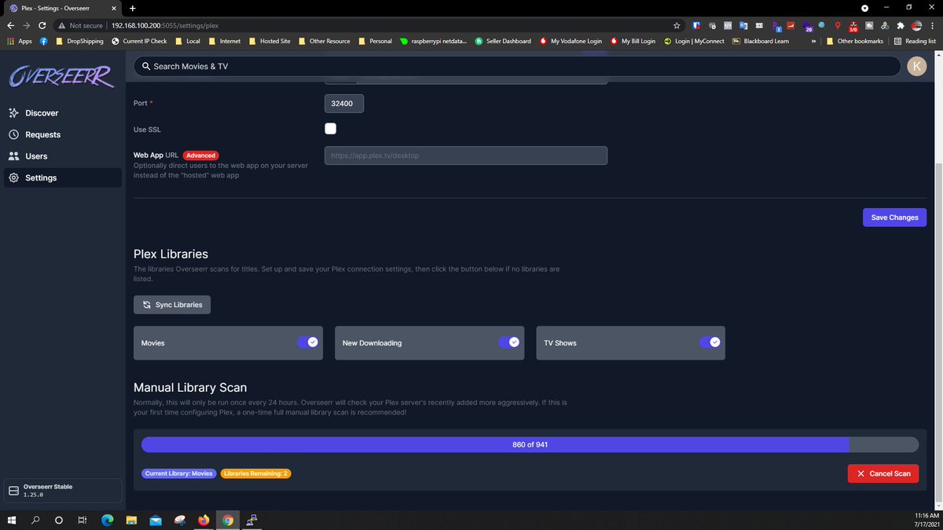The height and width of the screenshot is (530, 943).
Task: Edit the Port field value 32400
Action: coord(343,103)
